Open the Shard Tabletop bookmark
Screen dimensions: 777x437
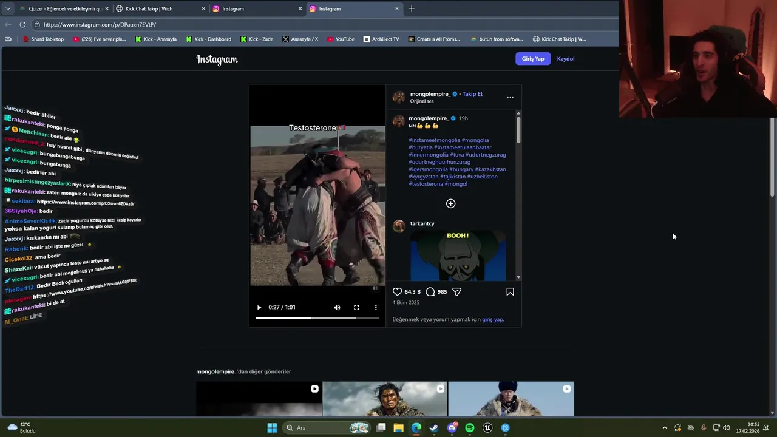pos(43,39)
